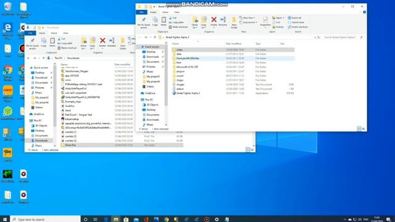Open Copy to dropdown in Street Fighter window
Screen dimensions: 395x222
pos(204,22)
